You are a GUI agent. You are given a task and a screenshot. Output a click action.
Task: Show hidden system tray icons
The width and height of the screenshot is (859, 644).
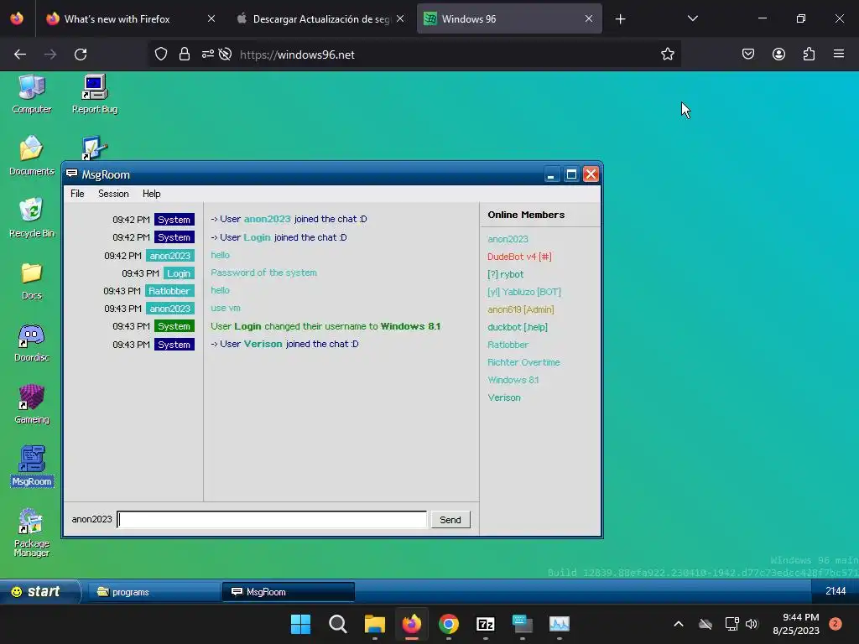coord(678,624)
